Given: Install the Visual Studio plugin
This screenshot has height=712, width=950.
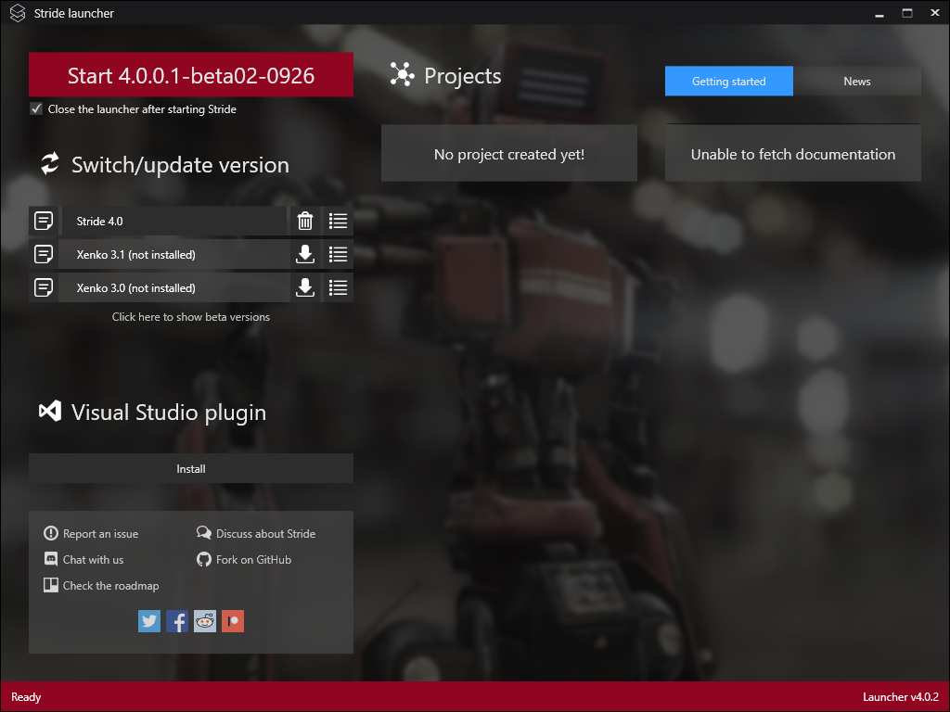Looking at the screenshot, I should tap(190, 467).
